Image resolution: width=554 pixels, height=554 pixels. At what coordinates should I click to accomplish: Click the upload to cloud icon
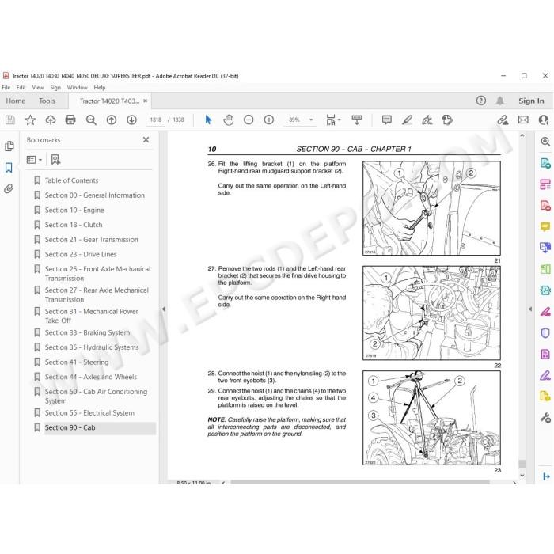51,120
